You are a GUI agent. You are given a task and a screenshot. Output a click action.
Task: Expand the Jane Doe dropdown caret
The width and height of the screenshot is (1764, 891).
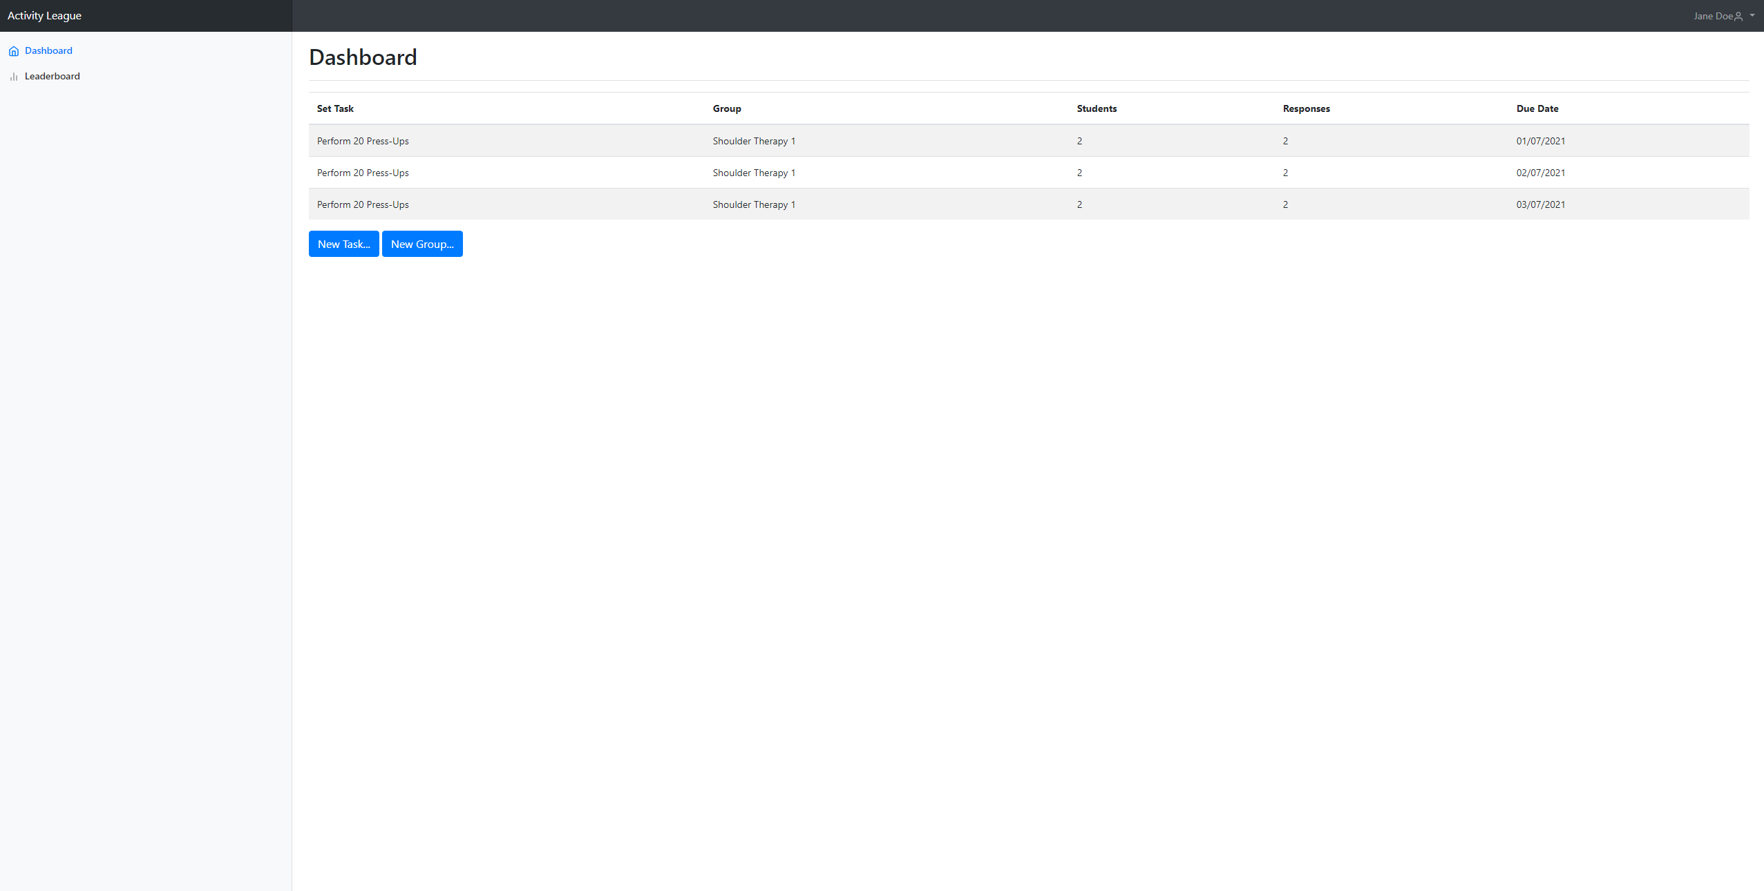coord(1752,16)
